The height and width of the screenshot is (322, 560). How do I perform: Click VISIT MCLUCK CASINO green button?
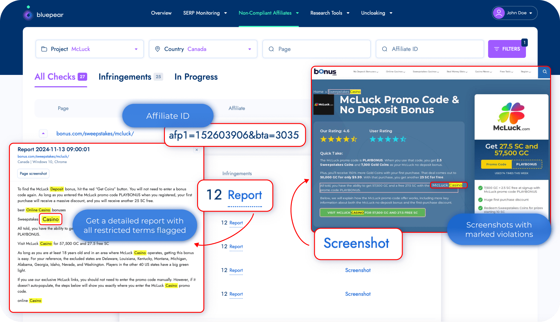click(372, 213)
